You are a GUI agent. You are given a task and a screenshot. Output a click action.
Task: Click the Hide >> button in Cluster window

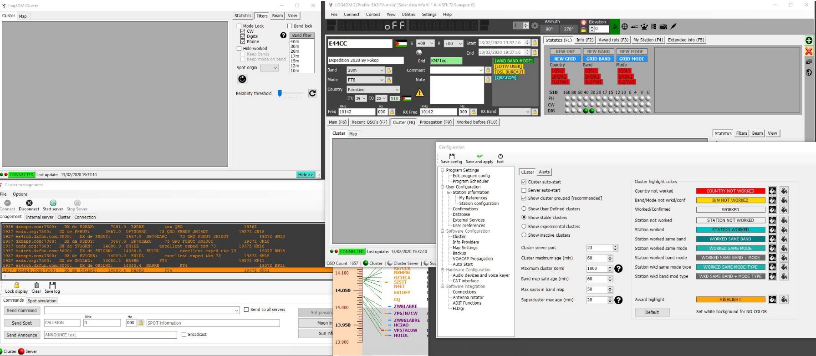[x=306, y=175]
